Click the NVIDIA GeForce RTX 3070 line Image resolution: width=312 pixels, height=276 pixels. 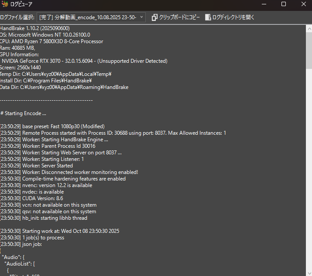(84, 61)
